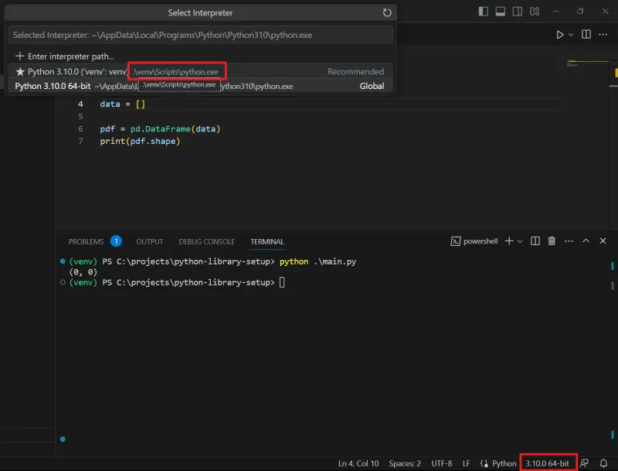Open more terminal actions via ellipsis icon
The height and width of the screenshot is (471, 618).
pyautogui.click(x=569, y=241)
